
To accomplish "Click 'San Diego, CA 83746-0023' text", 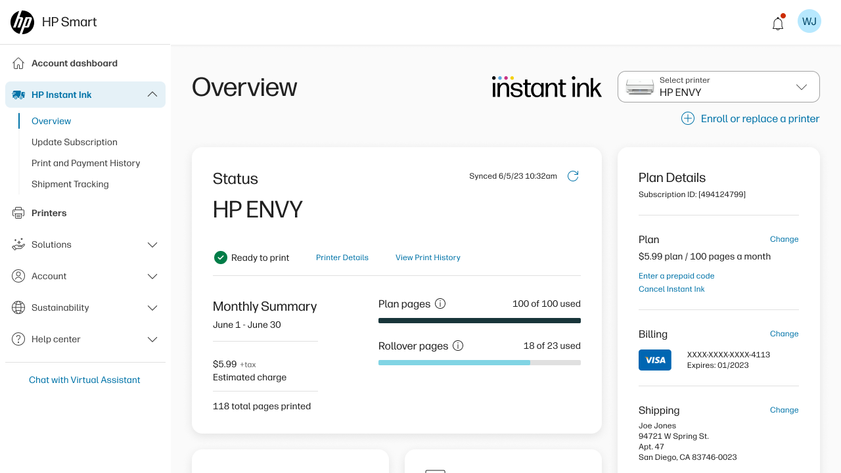I will [x=688, y=457].
